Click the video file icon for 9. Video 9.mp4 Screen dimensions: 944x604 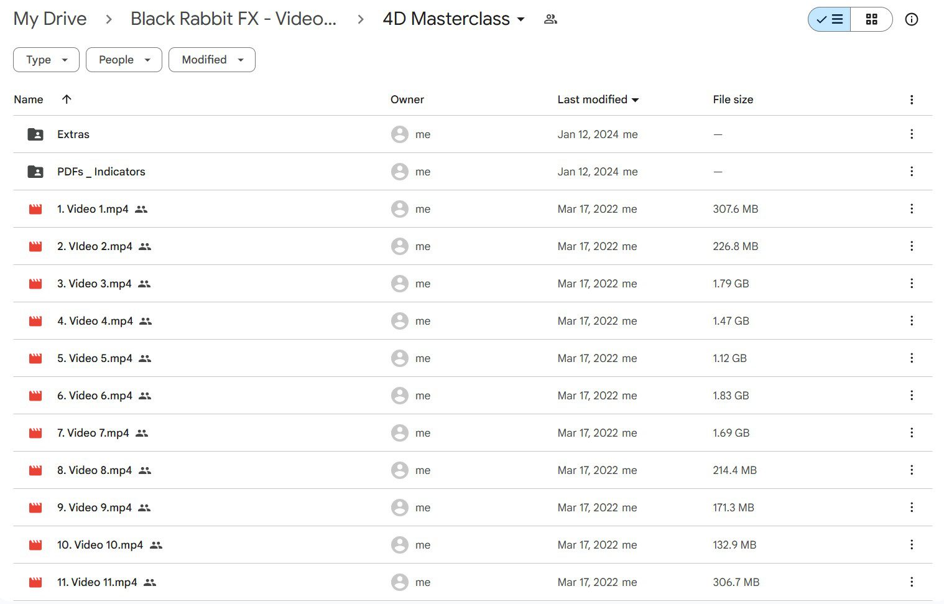(x=35, y=508)
